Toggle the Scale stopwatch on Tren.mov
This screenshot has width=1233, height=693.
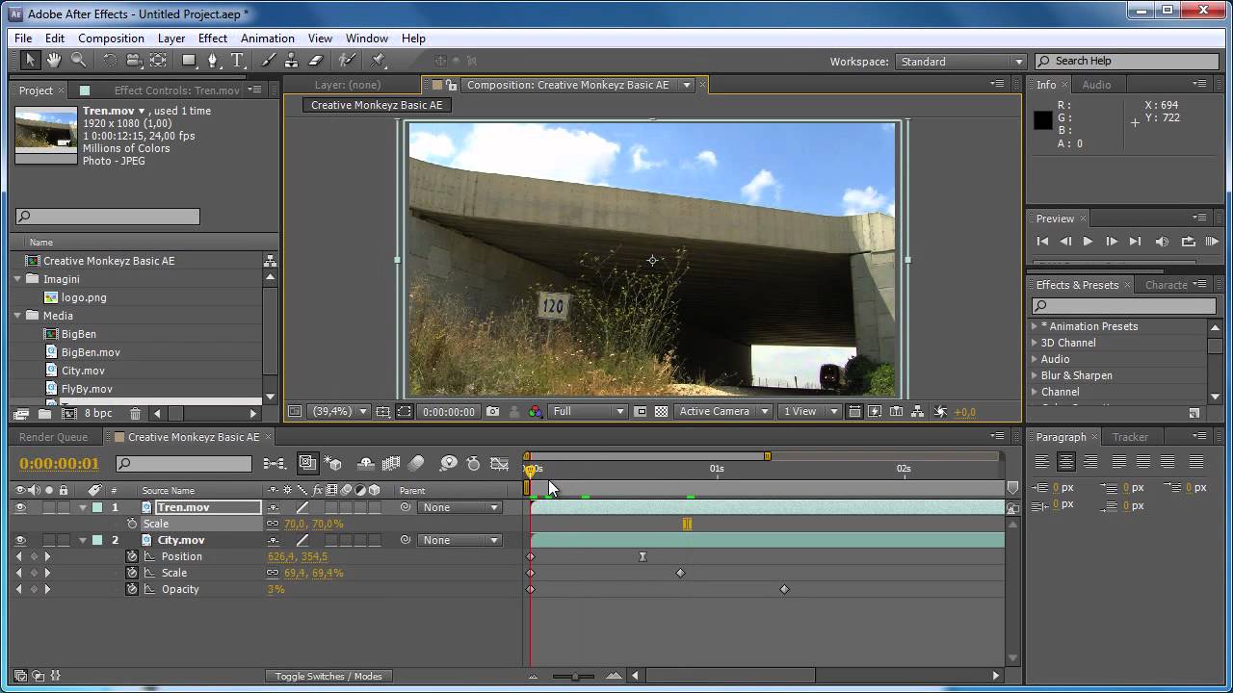click(132, 524)
